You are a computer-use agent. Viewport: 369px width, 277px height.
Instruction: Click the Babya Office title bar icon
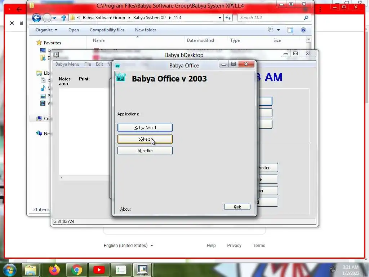tap(118, 66)
